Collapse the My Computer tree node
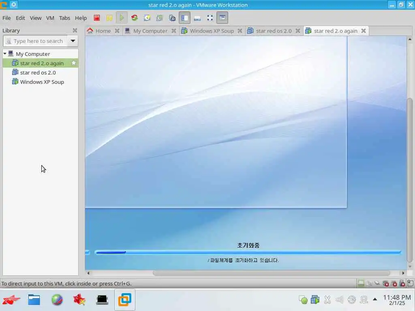The image size is (415, 311). (5, 54)
